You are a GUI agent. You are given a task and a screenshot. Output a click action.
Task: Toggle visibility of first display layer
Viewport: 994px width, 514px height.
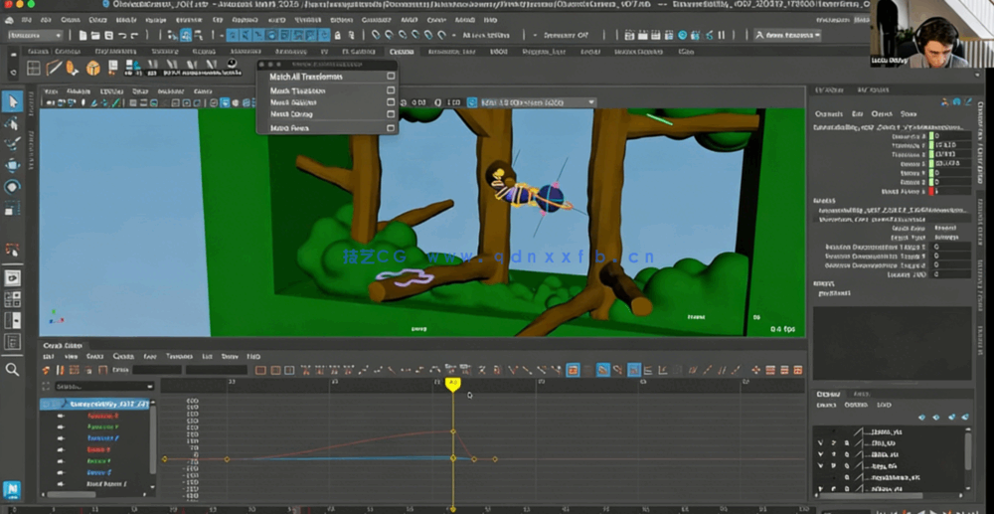[820, 432]
